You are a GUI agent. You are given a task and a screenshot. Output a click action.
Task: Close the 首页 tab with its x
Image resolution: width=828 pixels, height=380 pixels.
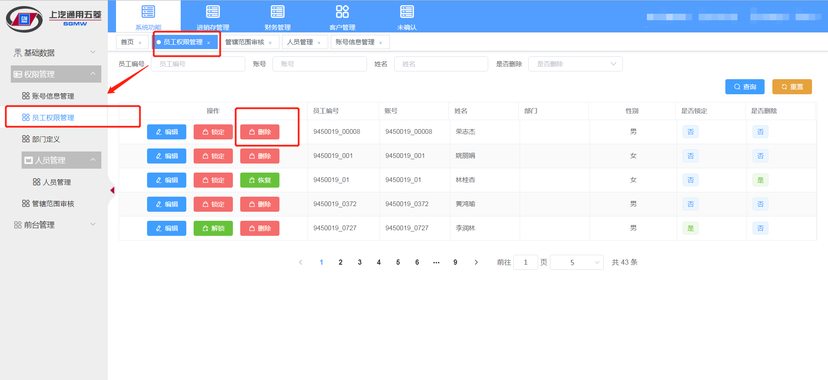(140, 43)
